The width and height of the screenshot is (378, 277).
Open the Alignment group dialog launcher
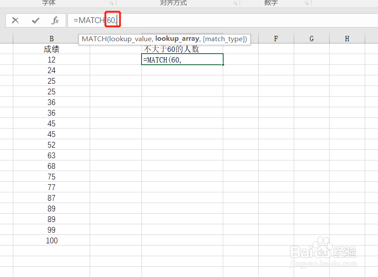(235, 4)
